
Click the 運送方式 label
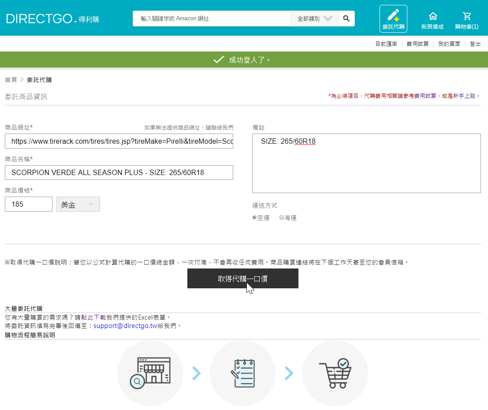(x=264, y=205)
